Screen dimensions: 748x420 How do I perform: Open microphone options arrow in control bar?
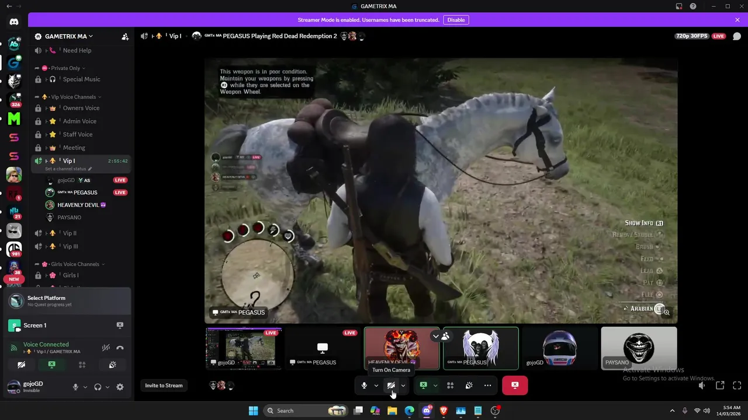pyautogui.click(x=376, y=385)
